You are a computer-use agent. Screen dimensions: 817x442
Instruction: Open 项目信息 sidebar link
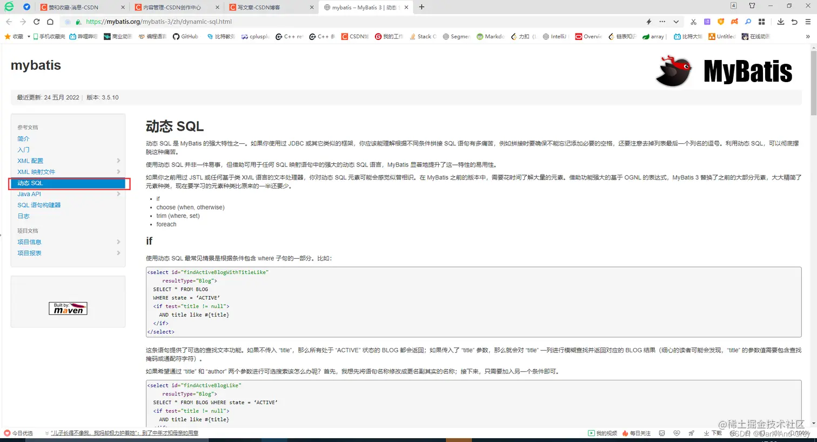(29, 242)
